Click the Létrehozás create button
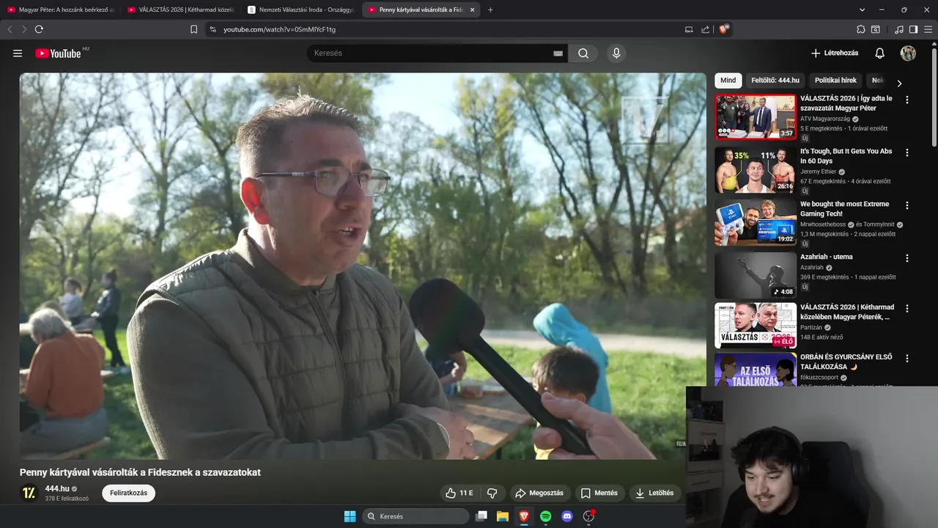The width and height of the screenshot is (938, 528). click(835, 54)
